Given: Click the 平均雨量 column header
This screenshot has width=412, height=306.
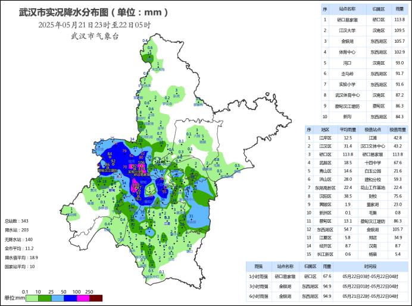Looking at the screenshot, I should [351, 130].
